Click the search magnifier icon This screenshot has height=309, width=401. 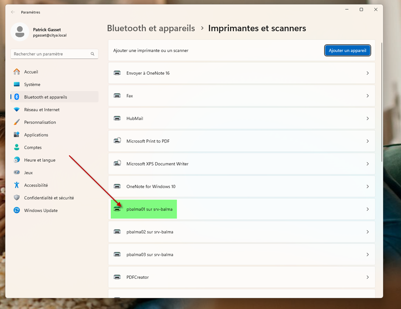[x=93, y=54]
